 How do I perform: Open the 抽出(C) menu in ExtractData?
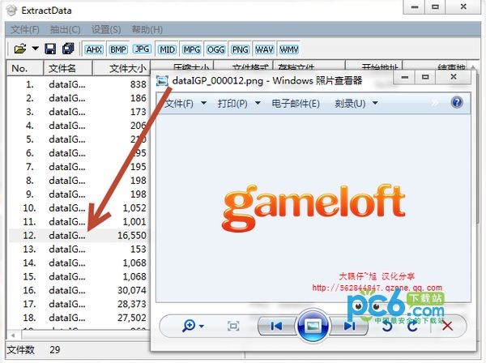pos(65,30)
